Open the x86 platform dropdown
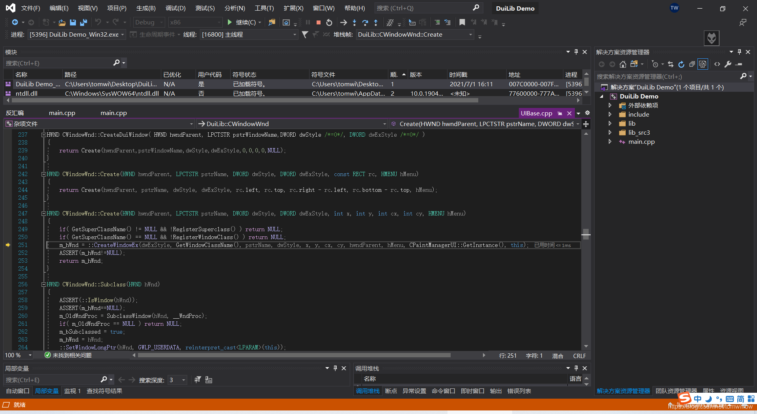Screen dimensions: 757x414 click(x=195, y=22)
